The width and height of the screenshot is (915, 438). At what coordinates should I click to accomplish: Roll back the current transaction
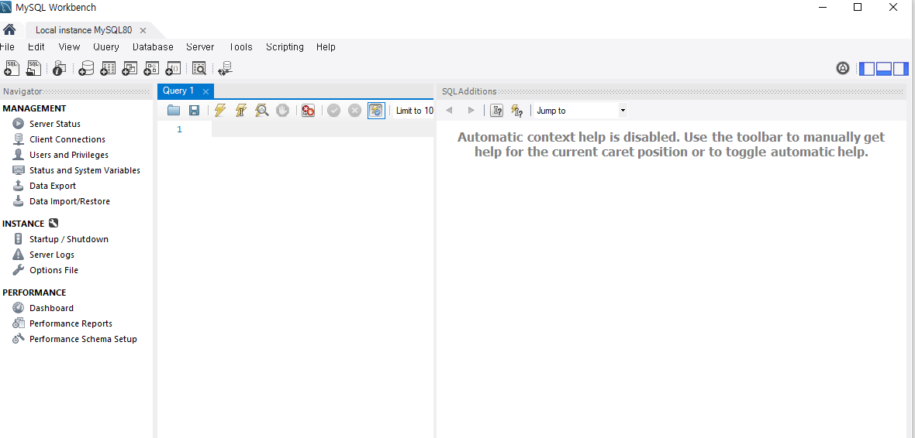tap(355, 110)
